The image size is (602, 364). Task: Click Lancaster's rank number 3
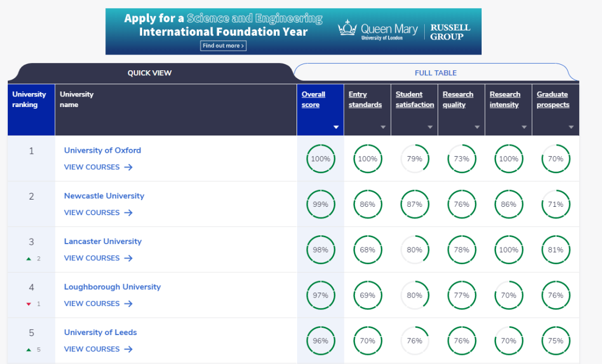pos(31,242)
